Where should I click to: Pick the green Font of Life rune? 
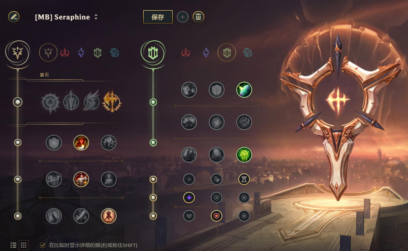pyautogui.click(x=244, y=90)
